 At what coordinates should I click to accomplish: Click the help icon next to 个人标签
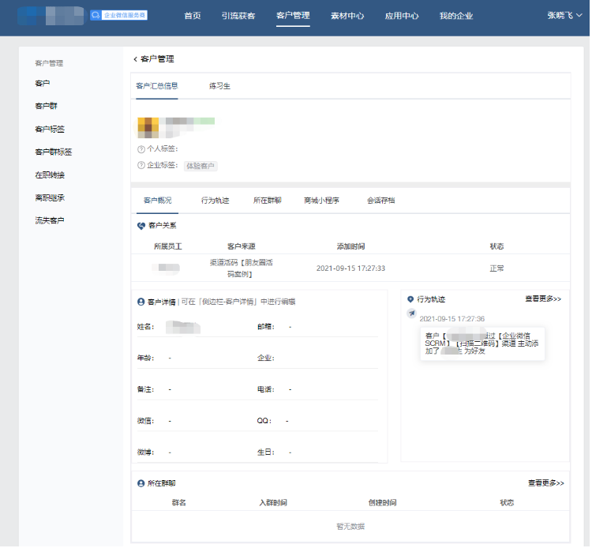point(141,148)
